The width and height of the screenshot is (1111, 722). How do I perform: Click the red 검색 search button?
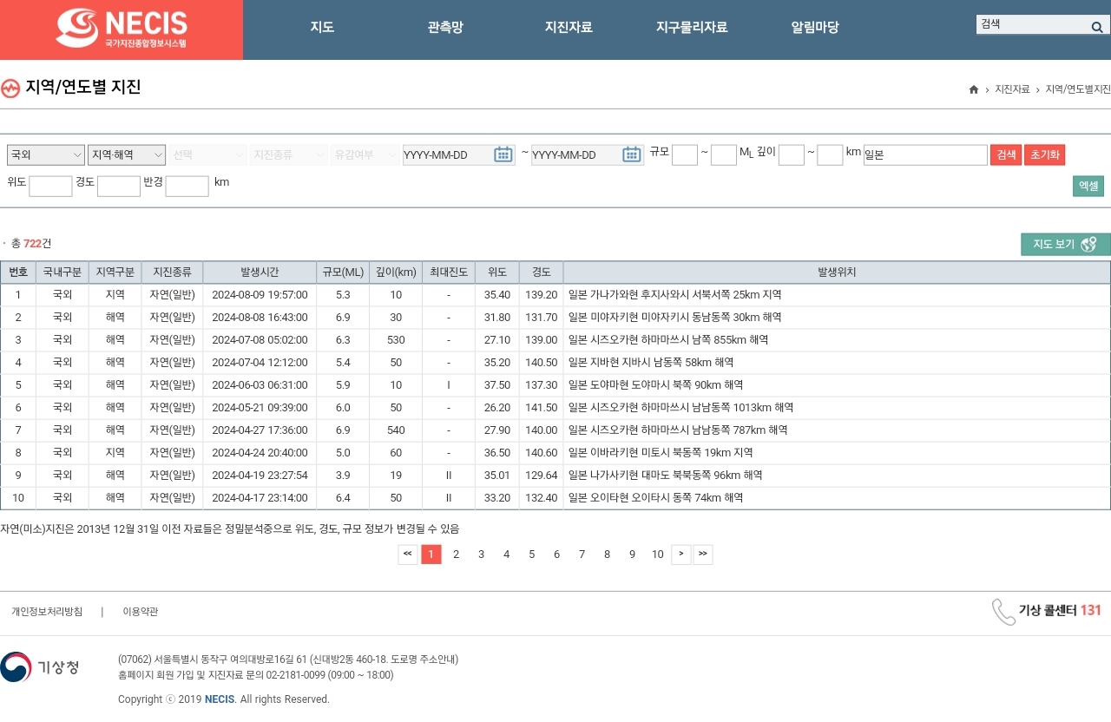[1006, 154]
